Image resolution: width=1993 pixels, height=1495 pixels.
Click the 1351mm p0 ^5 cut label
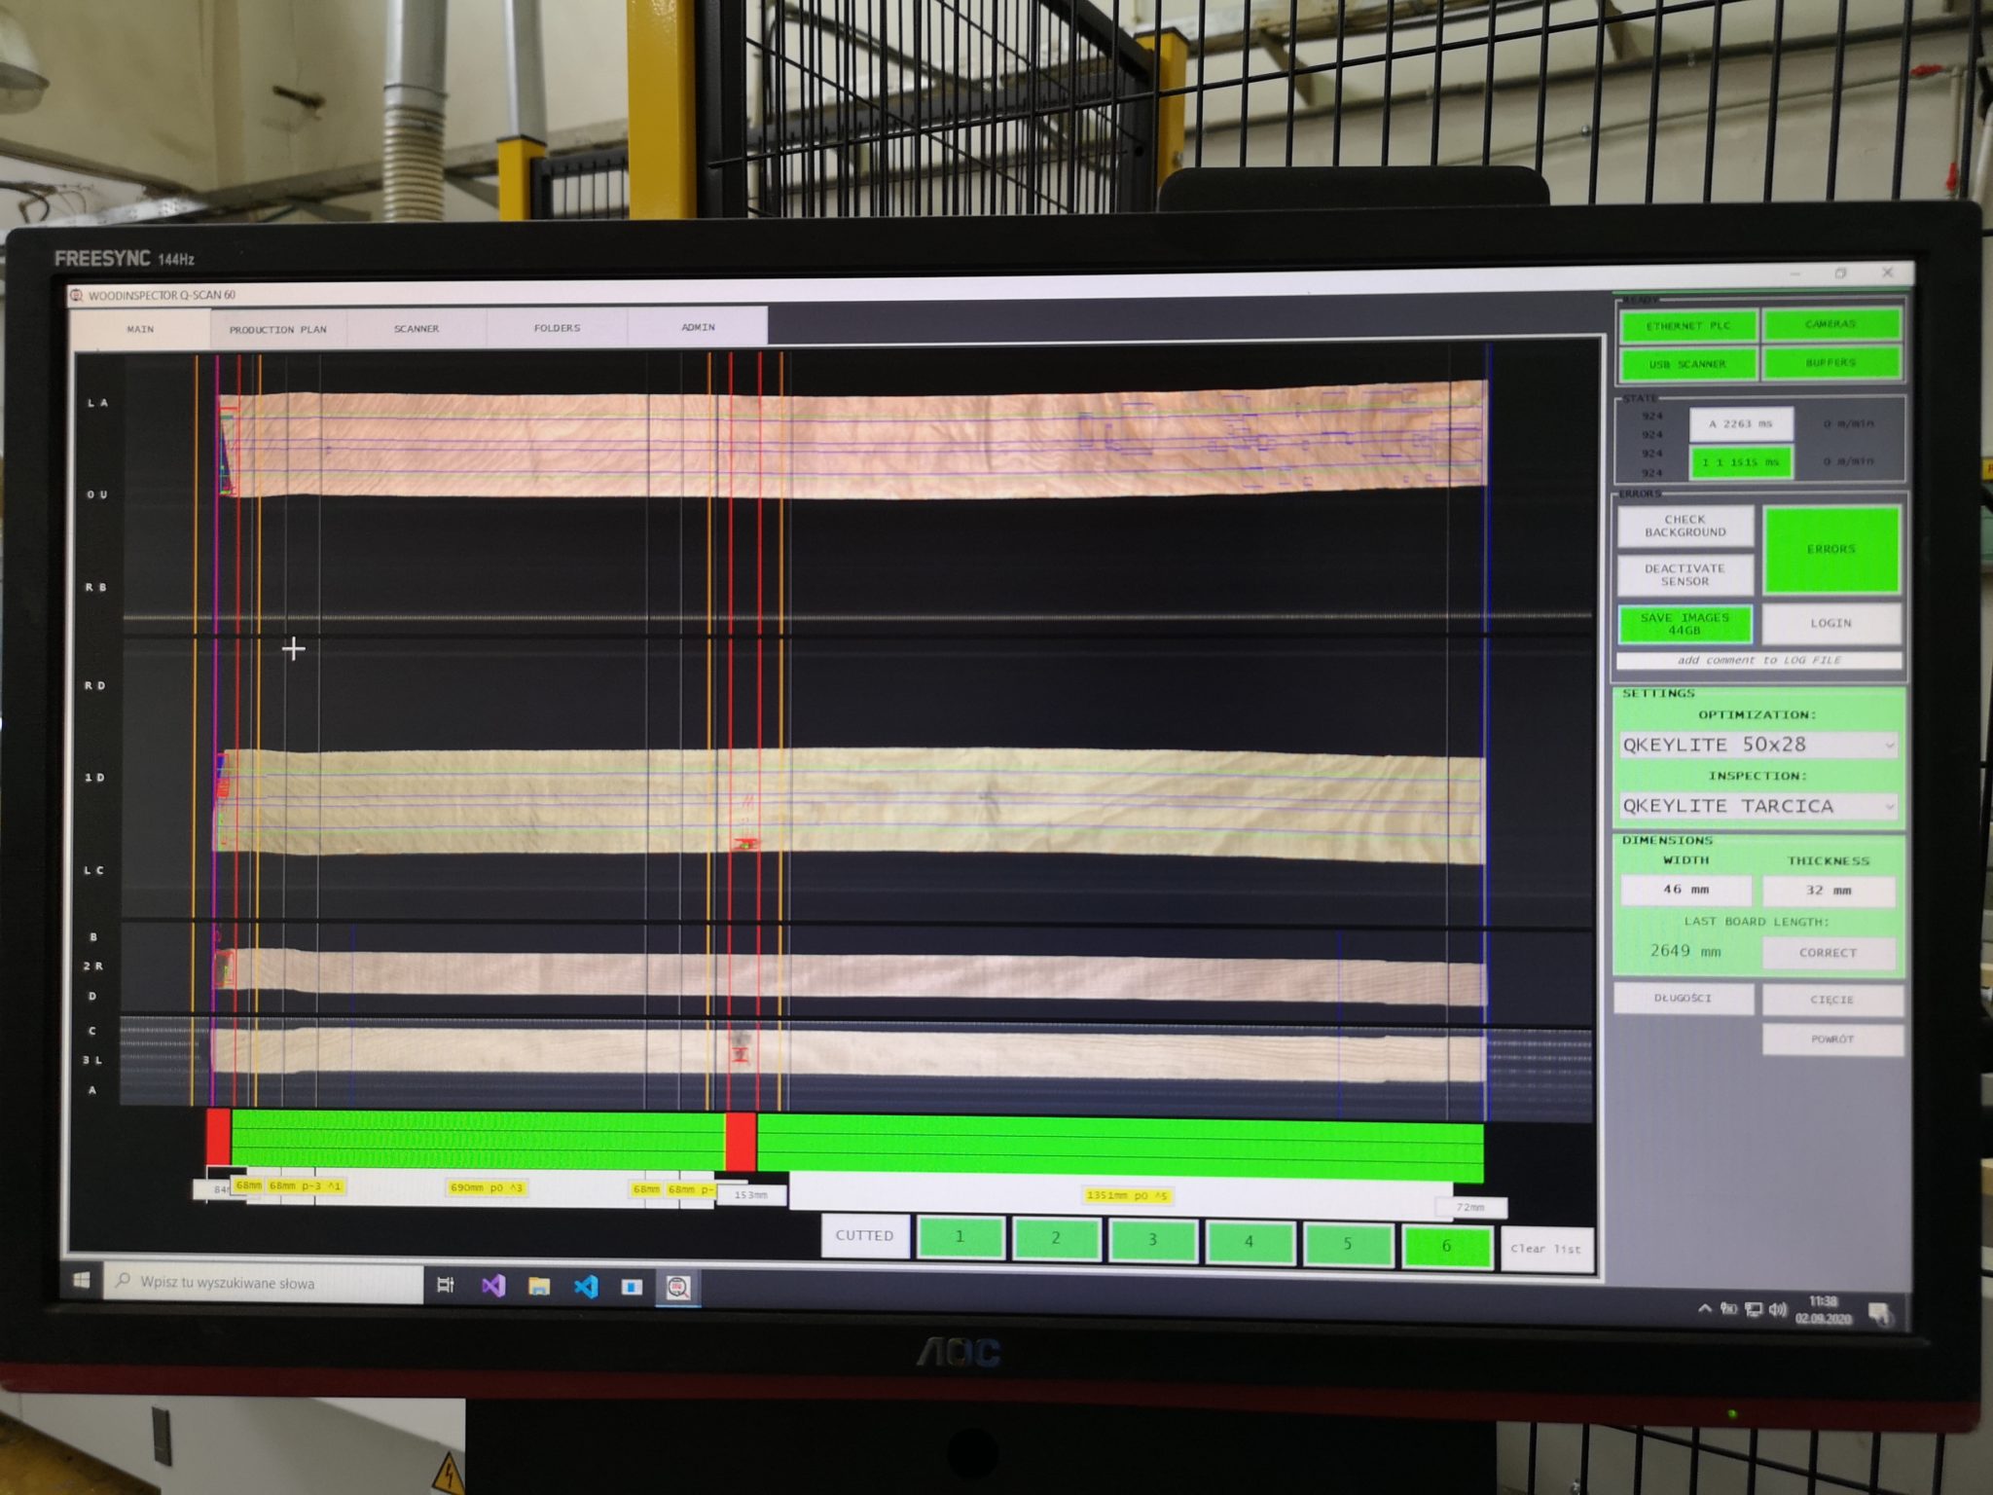(x=1126, y=1195)
